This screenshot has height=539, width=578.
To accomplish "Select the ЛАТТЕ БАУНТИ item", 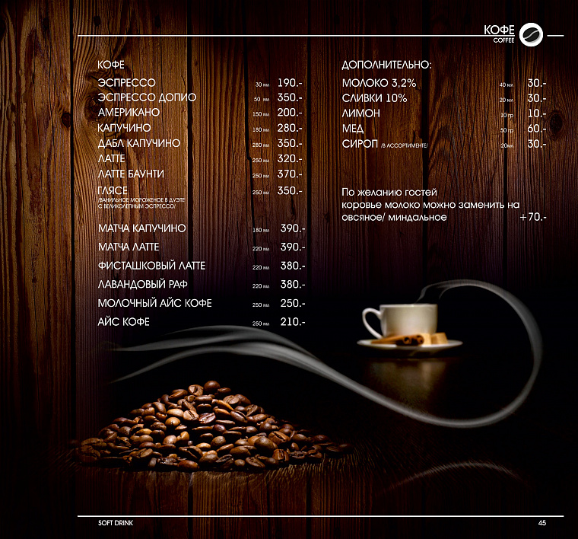I will [131, 174].
